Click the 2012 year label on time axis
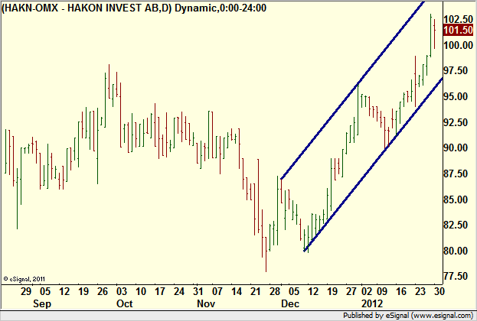The image size is (477, 321). [x=371, y=303]
